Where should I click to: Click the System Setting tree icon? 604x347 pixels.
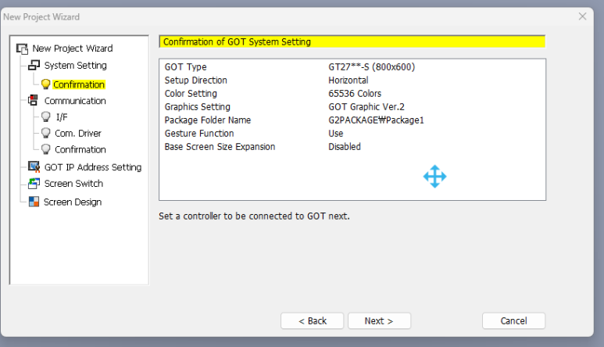click(34, 66)
